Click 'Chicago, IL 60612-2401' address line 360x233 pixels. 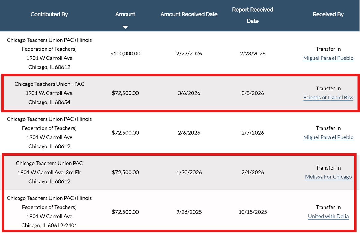49,226
